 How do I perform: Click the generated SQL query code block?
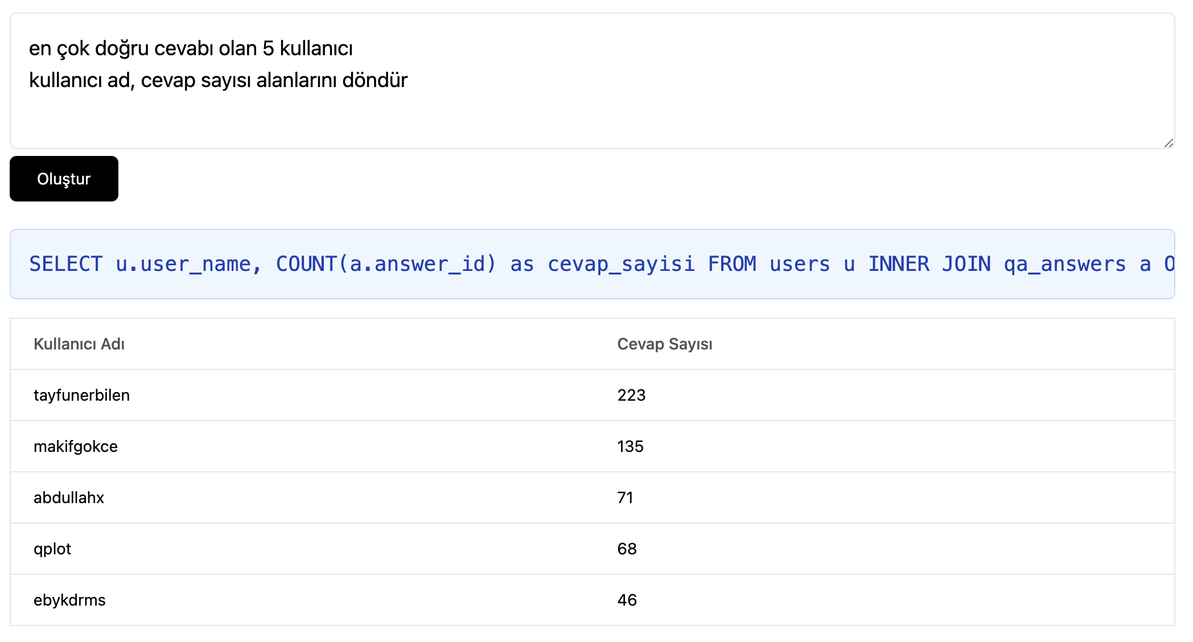[x=592, y=264]
